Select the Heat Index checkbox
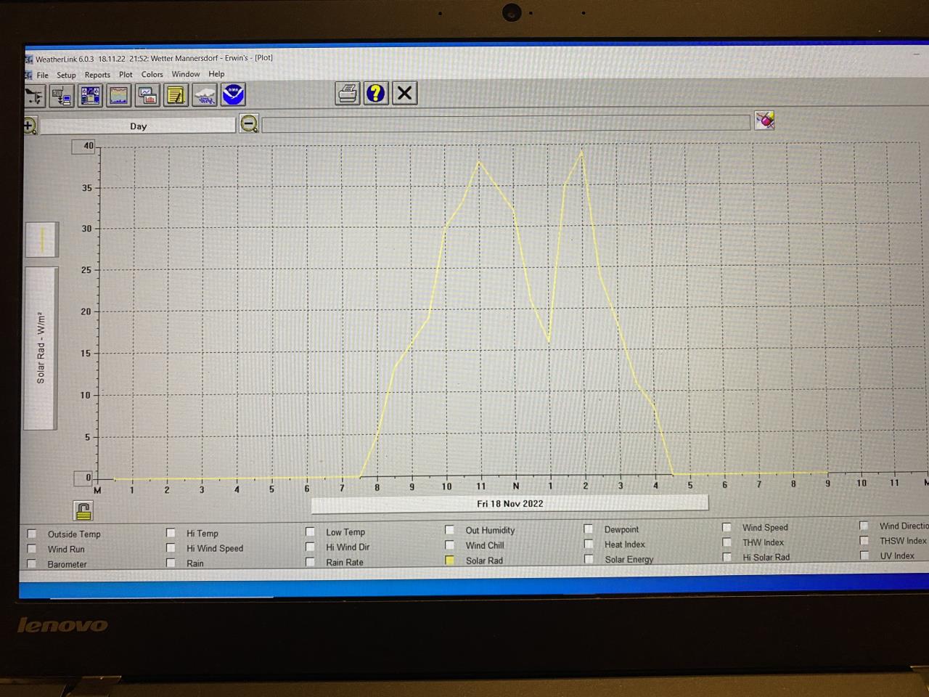This screenshot has width=929, height=697. [x=588, y=544]
